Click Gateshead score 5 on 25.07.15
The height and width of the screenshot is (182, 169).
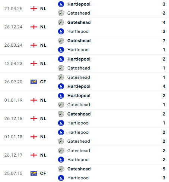(164, 169)
